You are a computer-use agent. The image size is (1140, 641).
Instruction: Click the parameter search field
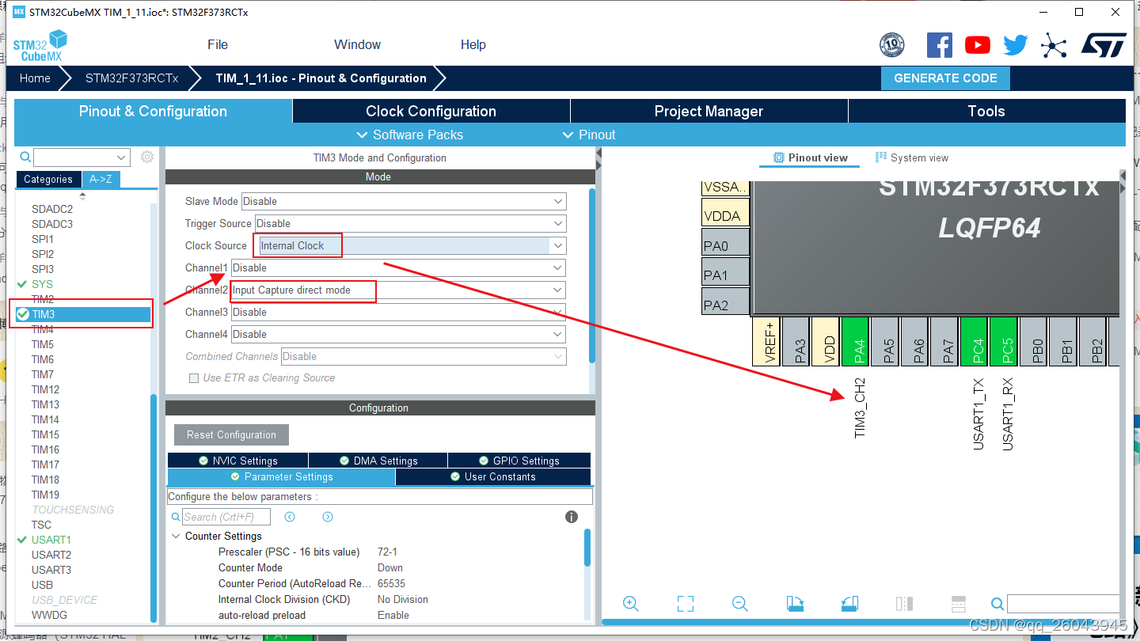226,517
